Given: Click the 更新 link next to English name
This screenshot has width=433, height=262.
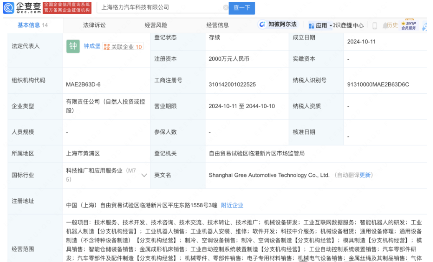Looking at the screenshot, I should [x=365, y=175].
